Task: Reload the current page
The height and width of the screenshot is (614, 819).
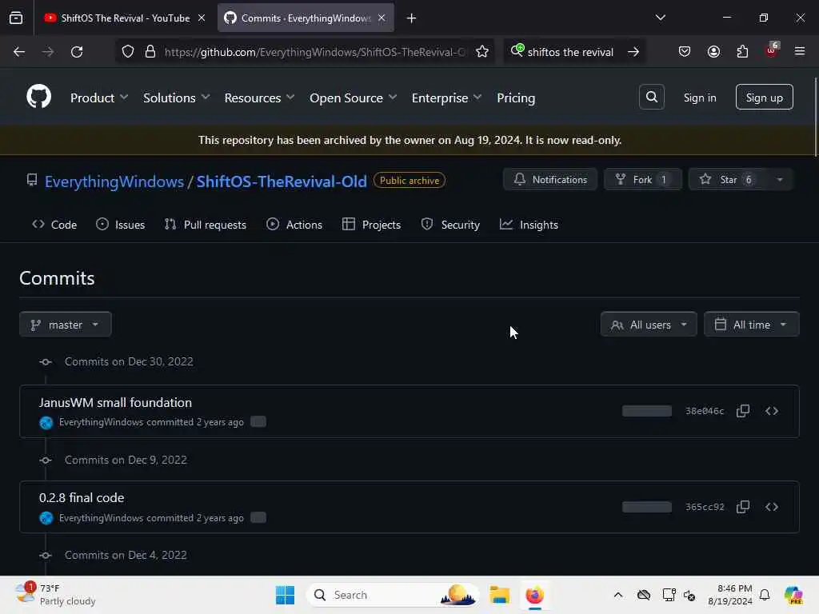Action: click(77, 52)
